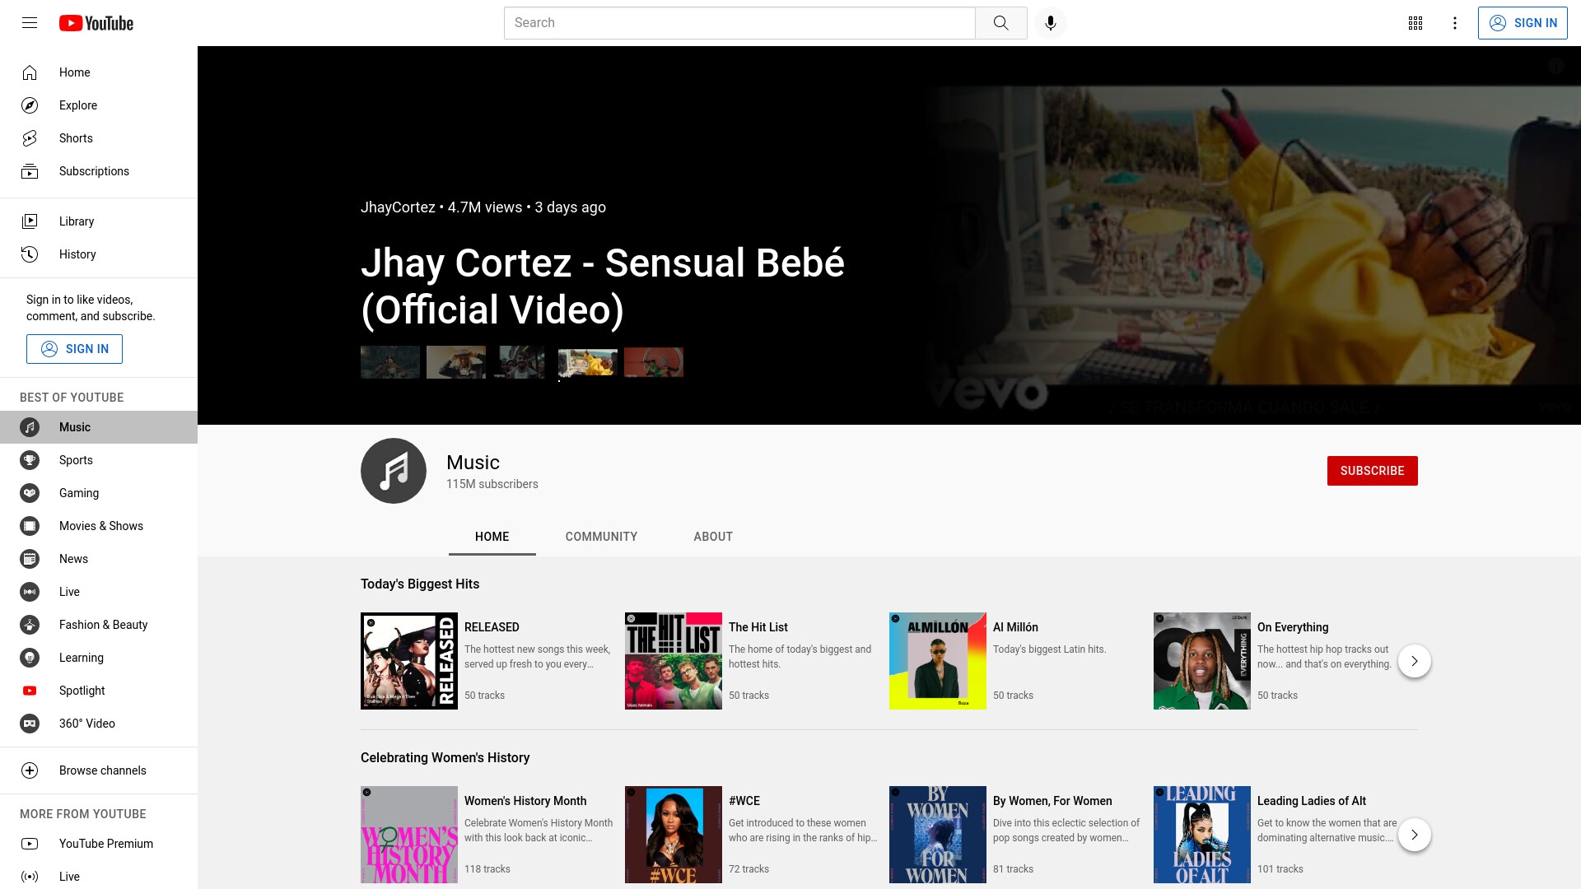Open Live under Best of YouTube
1581x889 pixels.
pyautogui.click(x=99, y=592)
